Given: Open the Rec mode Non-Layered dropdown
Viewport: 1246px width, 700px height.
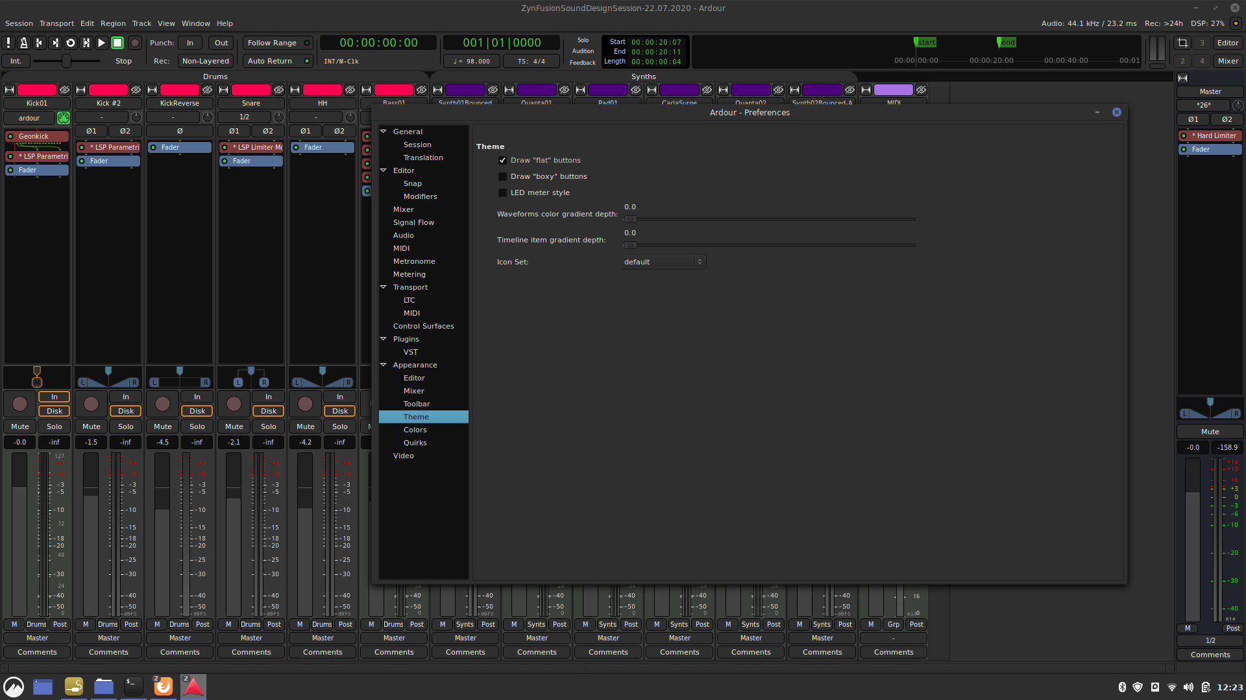Looking at the screenshot, I should pos(205,61).
